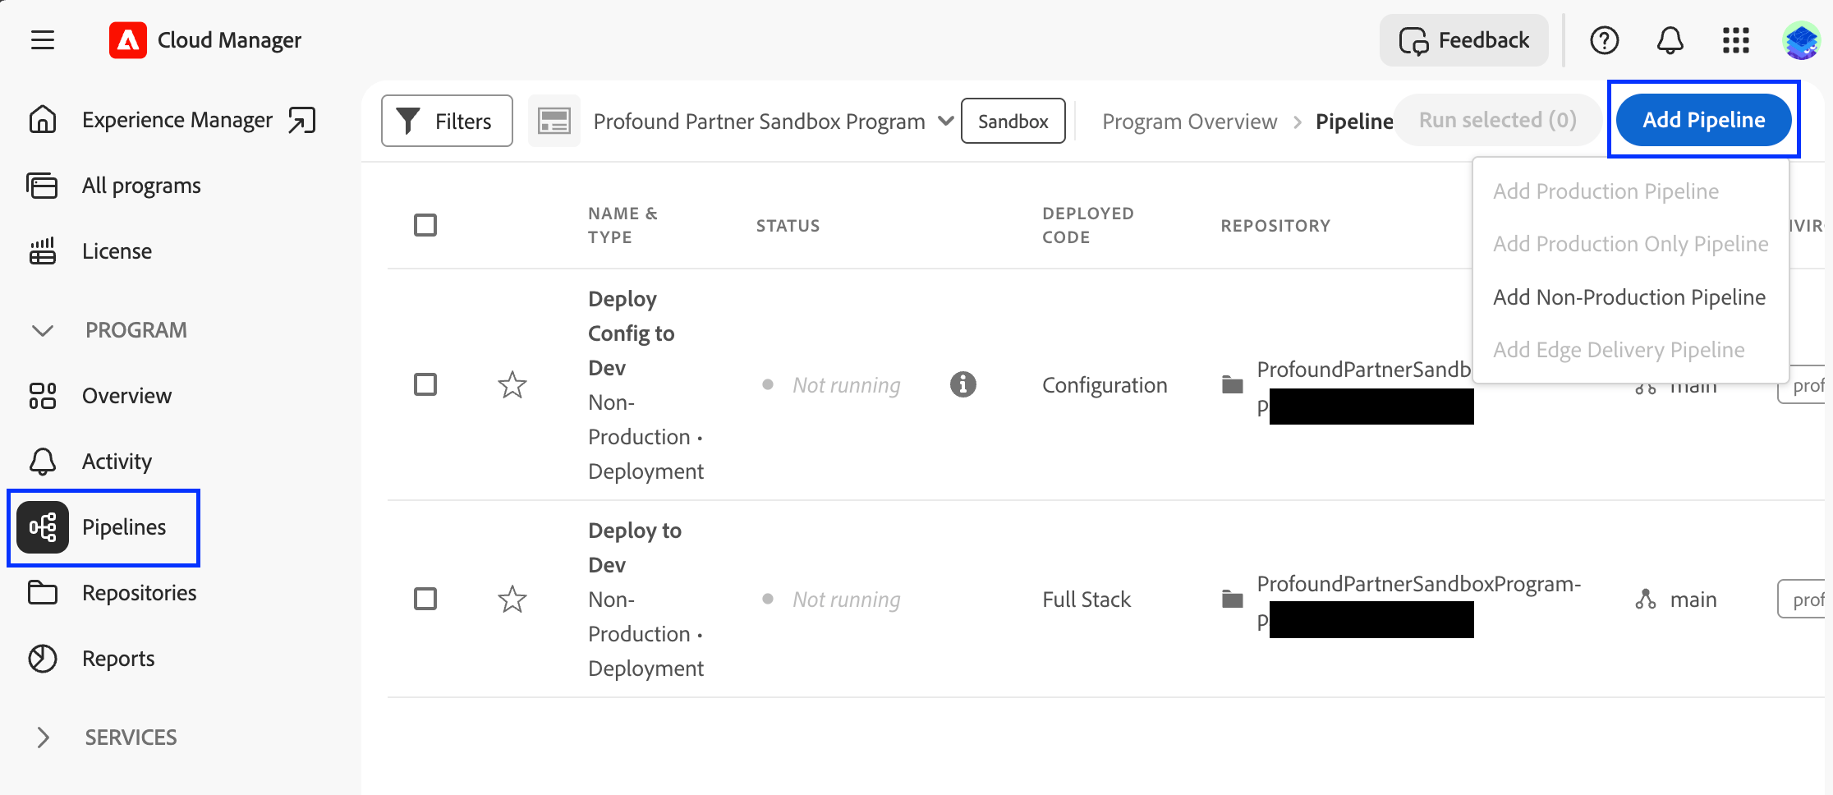This screenshot has width=1833, height=795.
Task: Click the Filters button
Action: [x=447, y=121]
